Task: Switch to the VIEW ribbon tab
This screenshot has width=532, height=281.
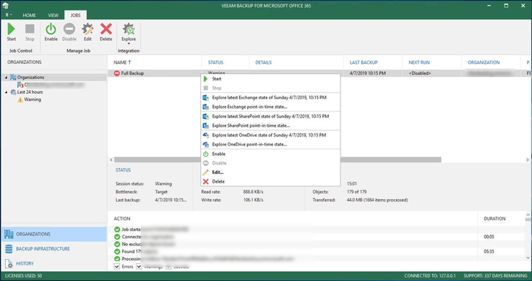Action: pyautogui.click(x=53, y=15)
